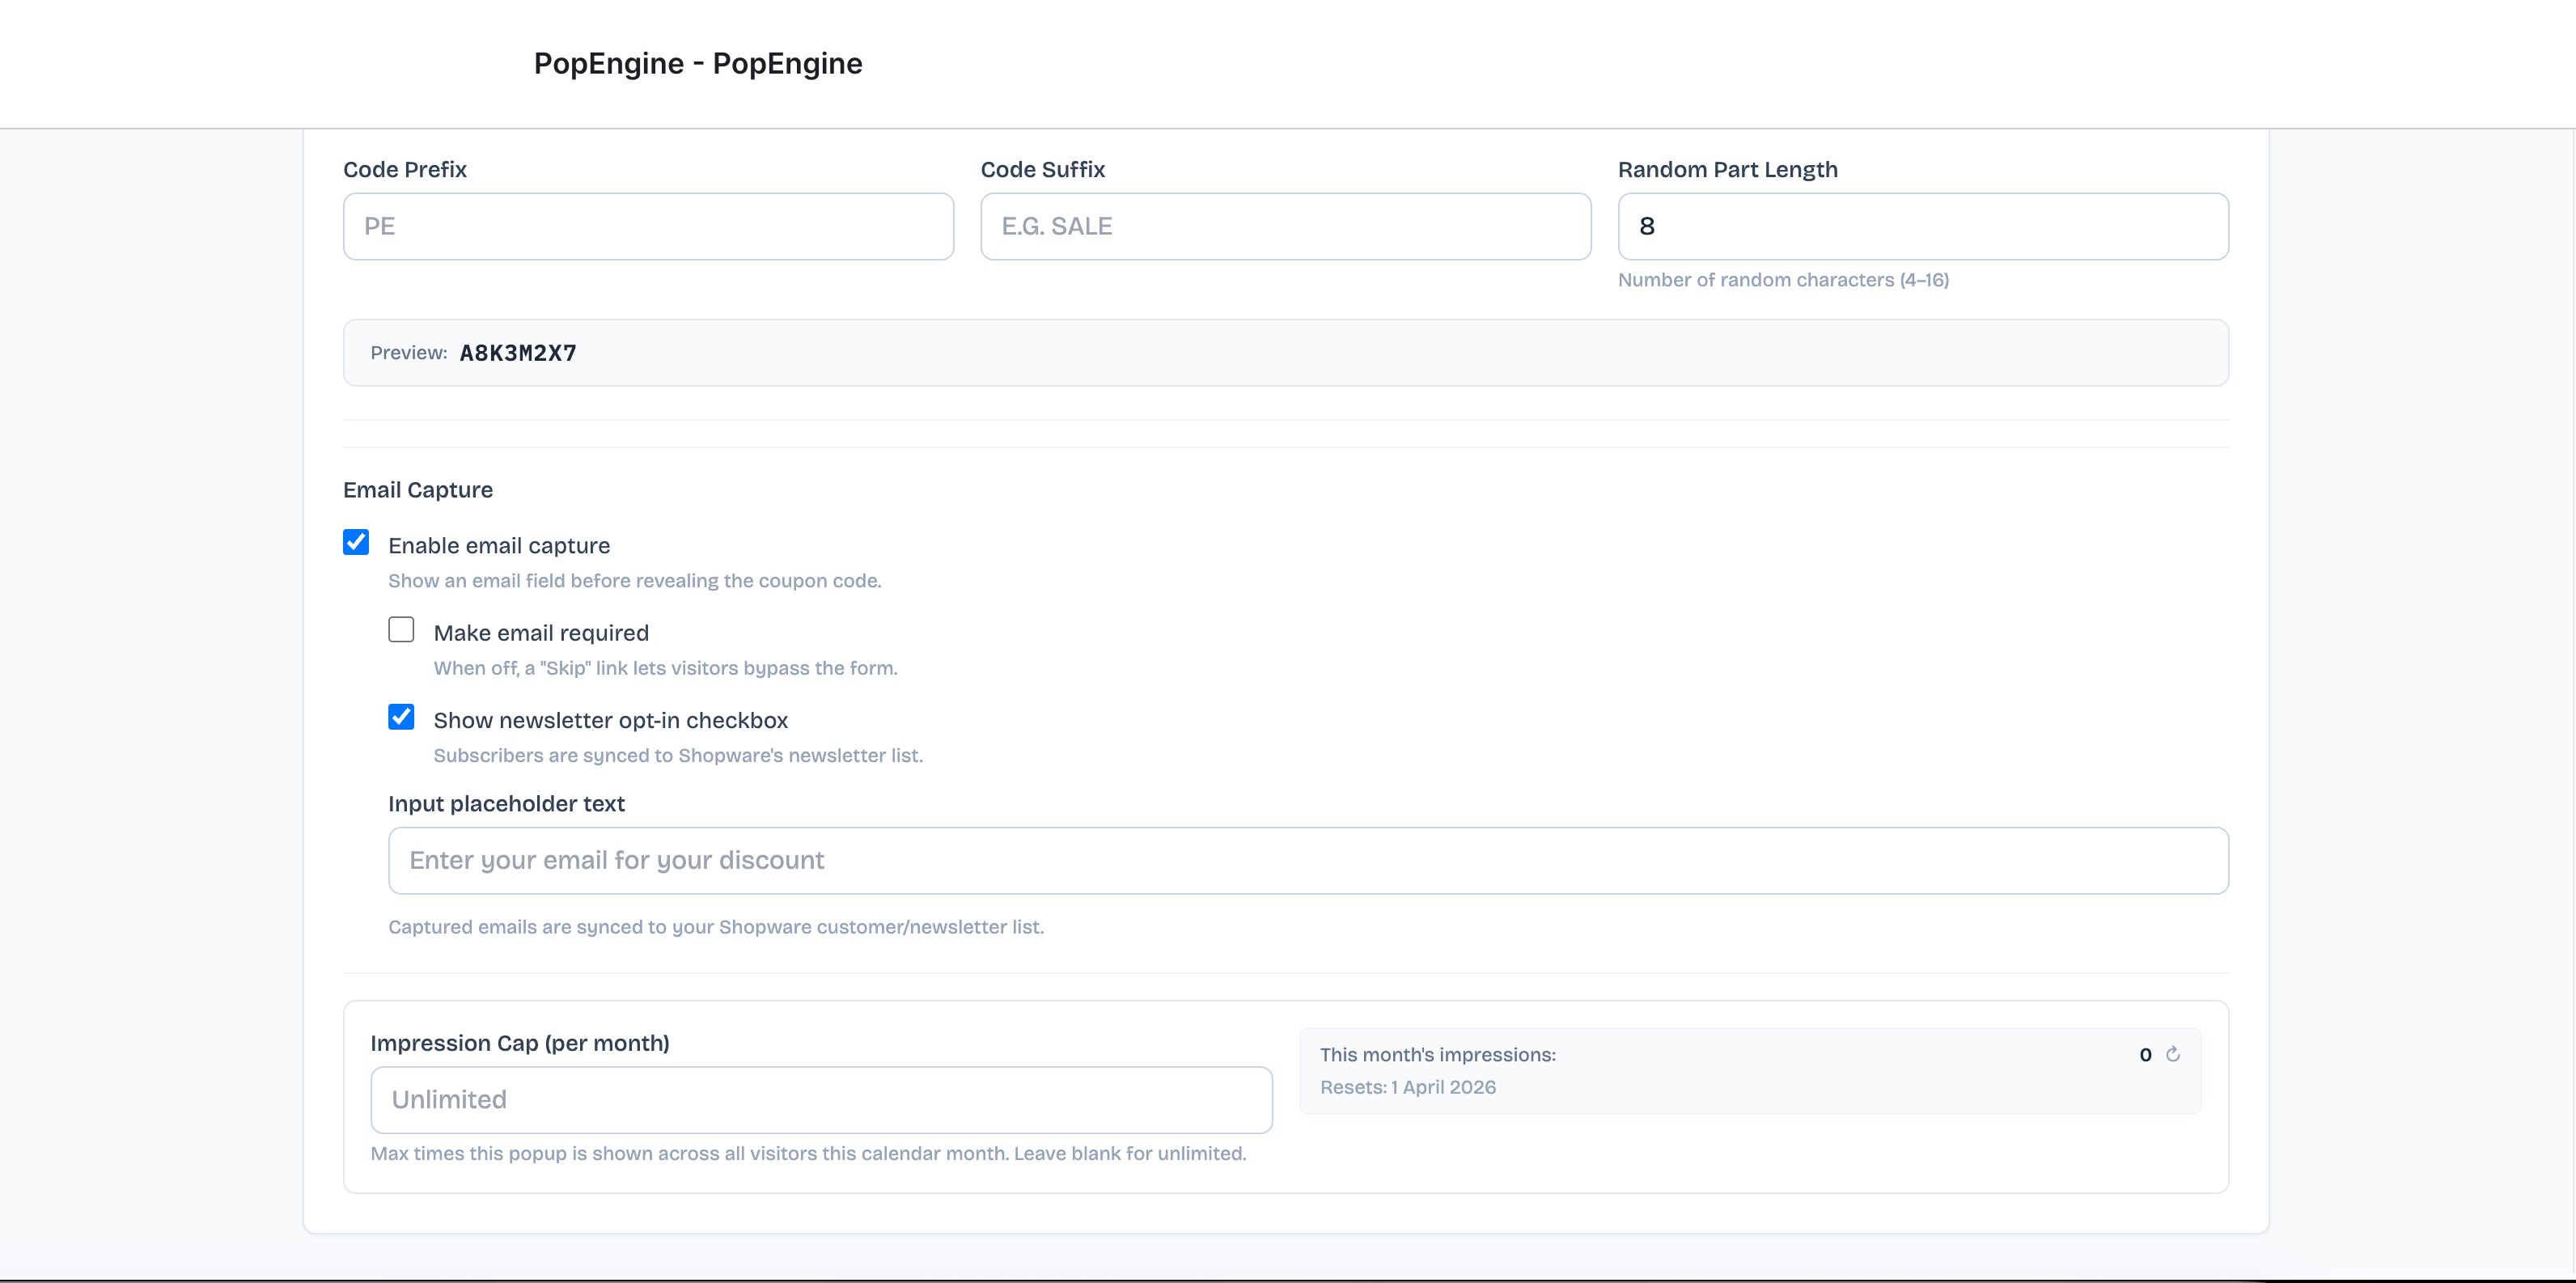Screen dimensions: 2576x1283
Task: Click the 'Make email required' label text
Action: [x=541, y=633]
